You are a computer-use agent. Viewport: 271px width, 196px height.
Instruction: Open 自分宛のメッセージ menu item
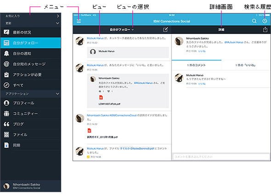pos(31,64)
